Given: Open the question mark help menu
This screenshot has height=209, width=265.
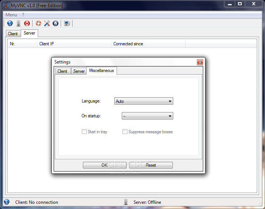Looking at the screenshot, I should coord(23,15).
